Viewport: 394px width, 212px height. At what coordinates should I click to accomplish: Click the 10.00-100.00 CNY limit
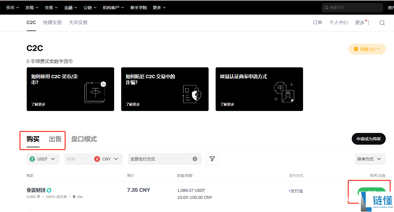click(x=195, y=197)
